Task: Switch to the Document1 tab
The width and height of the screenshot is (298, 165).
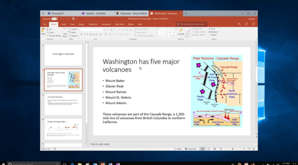Action: click(x=63, y=14)
